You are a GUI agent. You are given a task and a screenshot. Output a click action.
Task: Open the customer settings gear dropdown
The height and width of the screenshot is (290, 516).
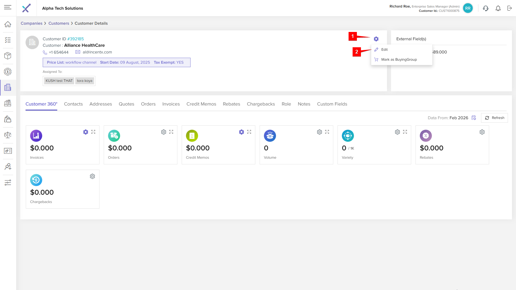tap(376, 39)
